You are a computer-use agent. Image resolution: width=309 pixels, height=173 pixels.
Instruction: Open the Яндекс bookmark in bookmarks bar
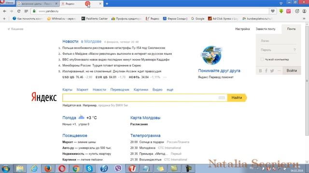coord(153,19)
